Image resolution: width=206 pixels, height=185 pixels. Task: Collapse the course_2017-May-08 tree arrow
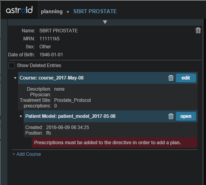[15, 78]
